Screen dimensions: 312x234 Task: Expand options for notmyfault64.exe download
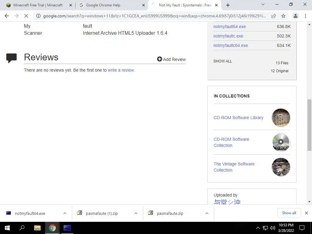[65, 213]
